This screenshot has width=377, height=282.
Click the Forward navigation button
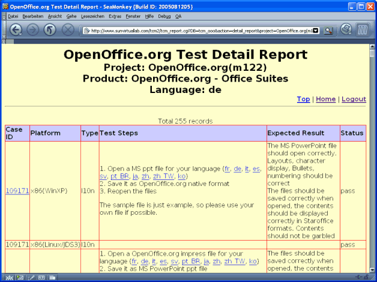point(33,30)
